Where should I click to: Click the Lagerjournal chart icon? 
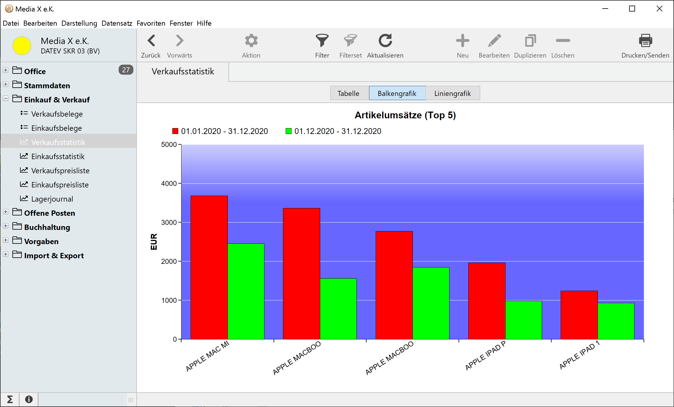(24, 198)
